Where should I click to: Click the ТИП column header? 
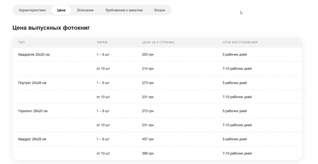click(22, 42)
